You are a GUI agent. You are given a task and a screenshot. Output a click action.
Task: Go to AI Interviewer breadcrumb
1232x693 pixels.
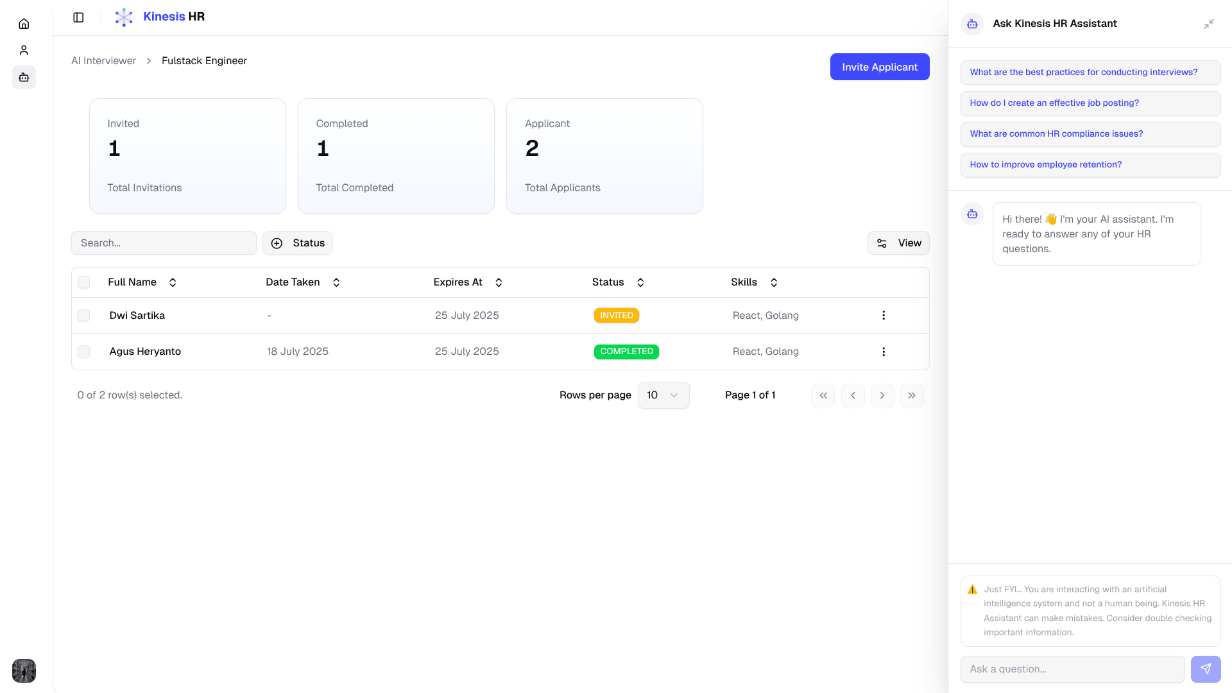tap(103, 61)
